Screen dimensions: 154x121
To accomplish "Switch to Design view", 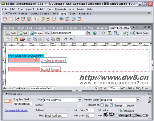I will click(x=36, y=33).
